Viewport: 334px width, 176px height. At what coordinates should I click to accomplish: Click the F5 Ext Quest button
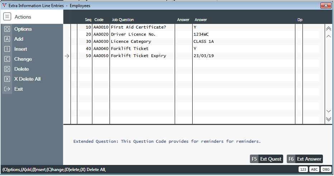tap(266, 159)
